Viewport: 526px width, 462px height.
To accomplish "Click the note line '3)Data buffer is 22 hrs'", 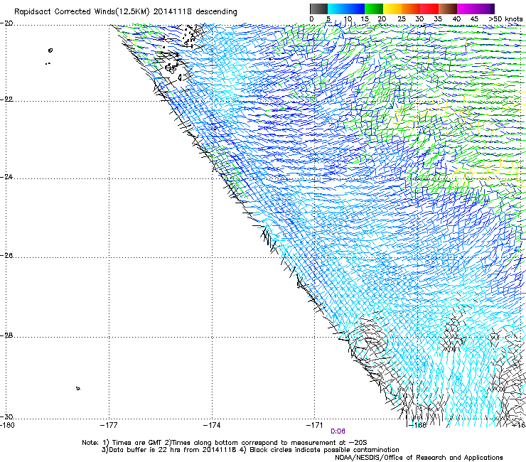I will click(250, 450).
